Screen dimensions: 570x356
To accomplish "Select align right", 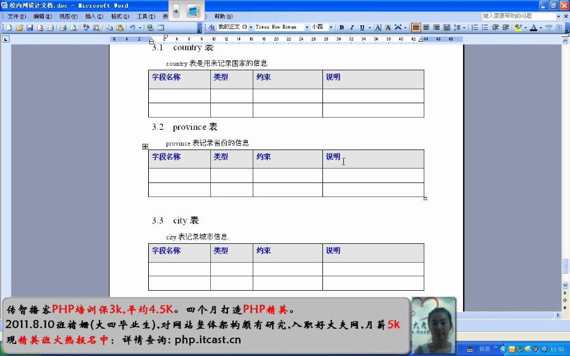I will point(436,27).
